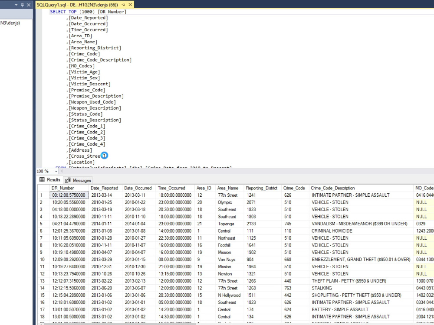This screenshot has width=434, height=325.
Task: Place cursor on [Location] in the query
Action: coord(82,162)
